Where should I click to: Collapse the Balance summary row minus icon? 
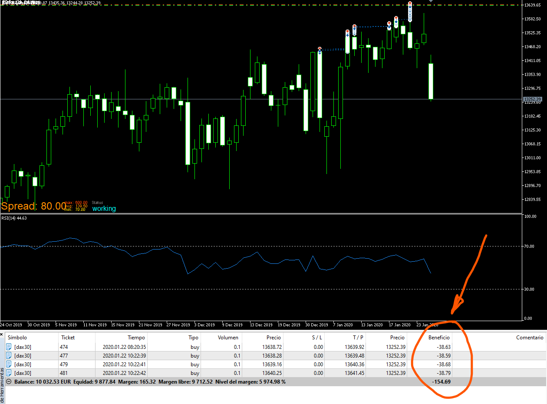click(x=9, y=382)
